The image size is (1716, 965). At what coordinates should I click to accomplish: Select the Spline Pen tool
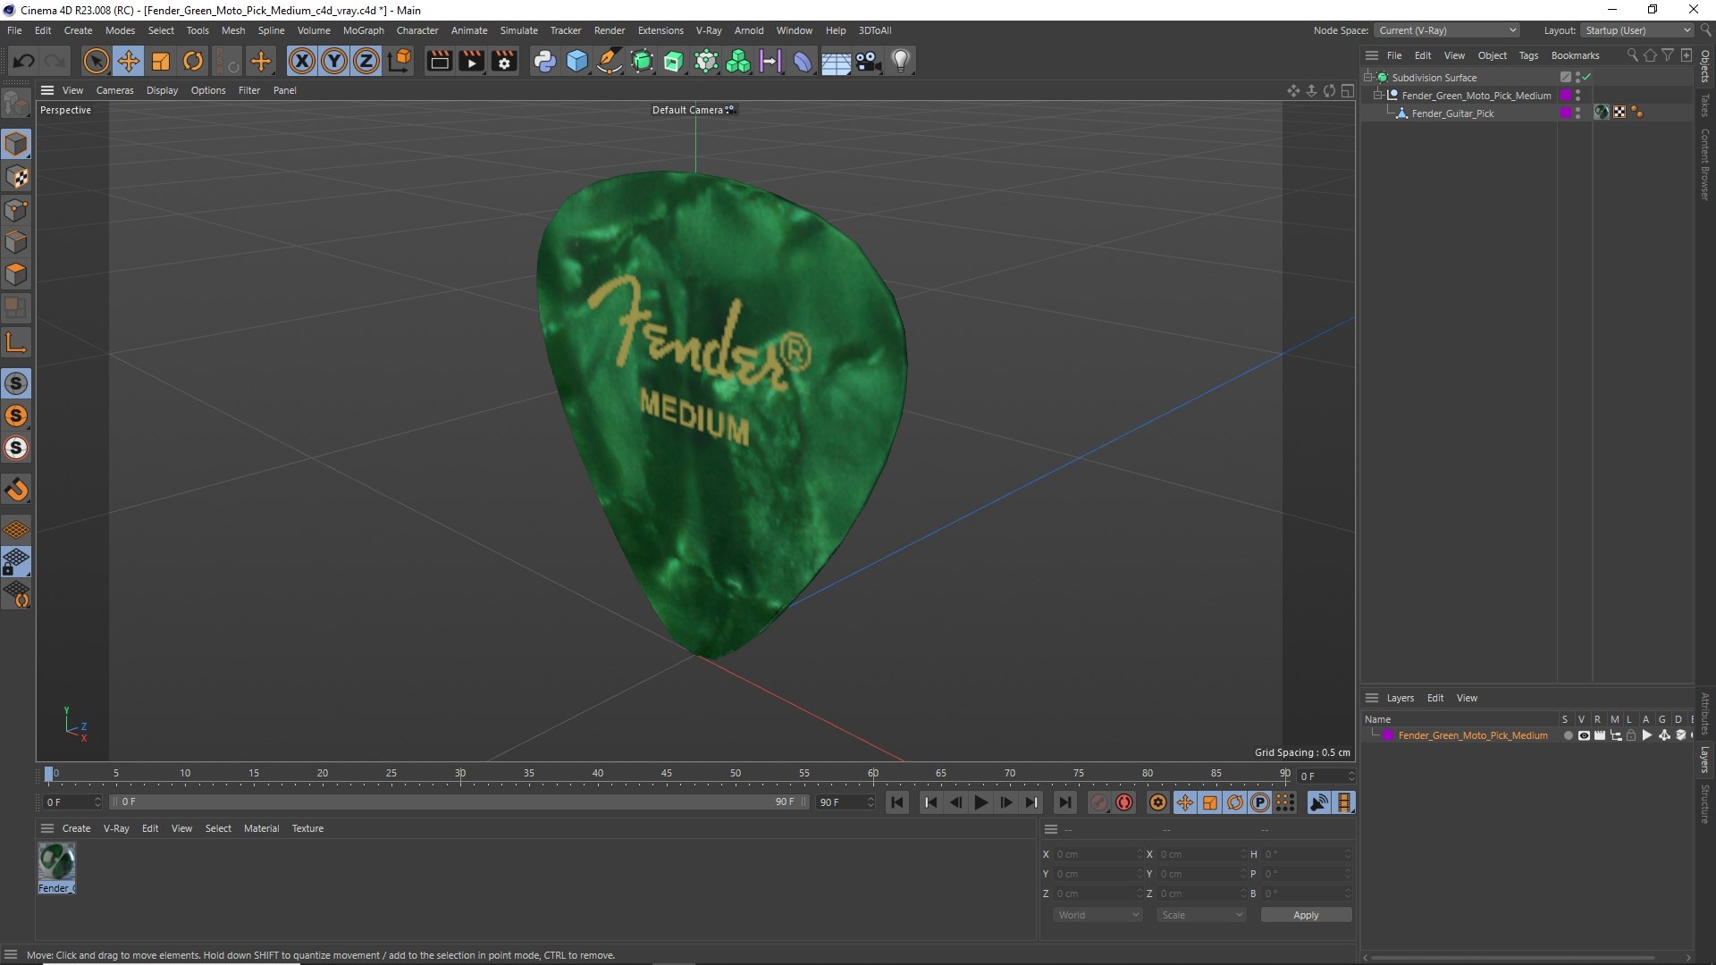click(610, 61)
